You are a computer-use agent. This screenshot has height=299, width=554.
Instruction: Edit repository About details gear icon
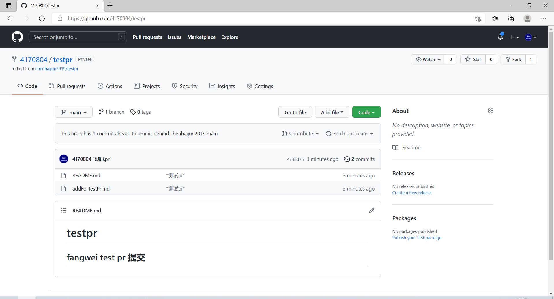491,111
